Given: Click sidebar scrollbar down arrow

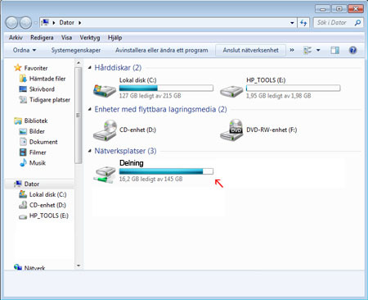Looking at the screenshot, I should coord(79,266).
